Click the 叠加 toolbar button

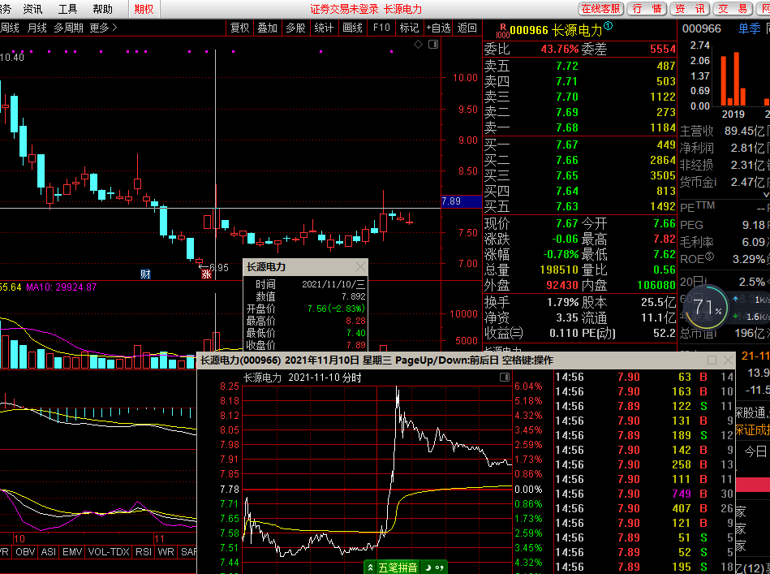[268, 28]
